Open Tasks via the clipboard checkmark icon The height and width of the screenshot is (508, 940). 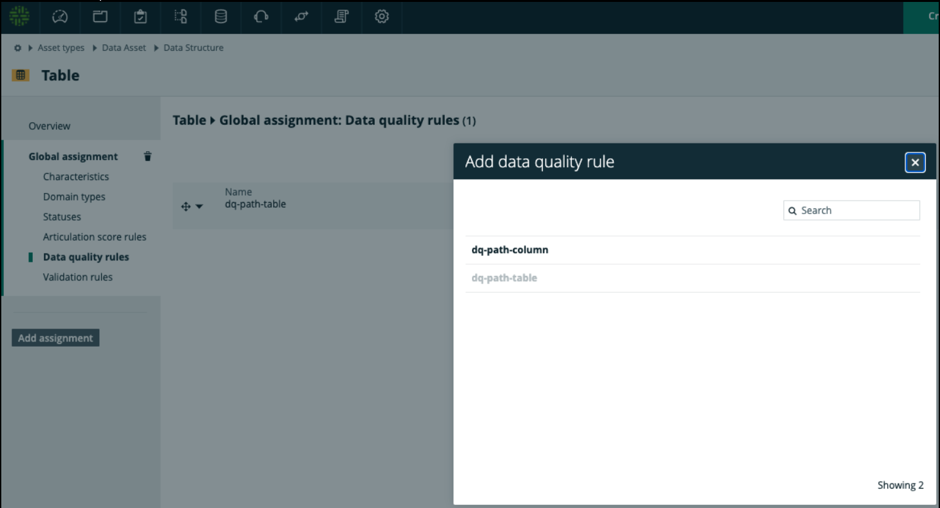(x=140, y=17)
